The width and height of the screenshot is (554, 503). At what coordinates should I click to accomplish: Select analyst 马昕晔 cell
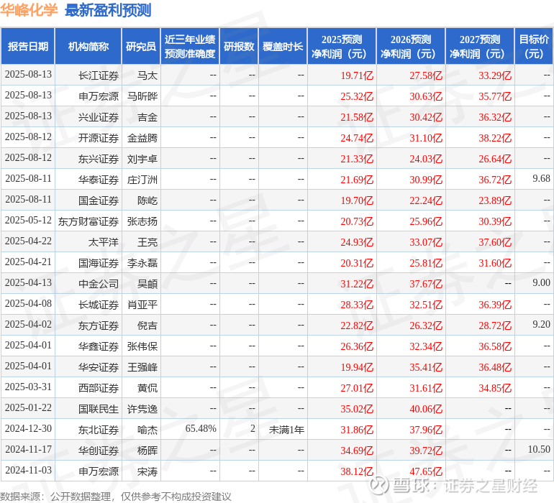click(x=142, y=96)
